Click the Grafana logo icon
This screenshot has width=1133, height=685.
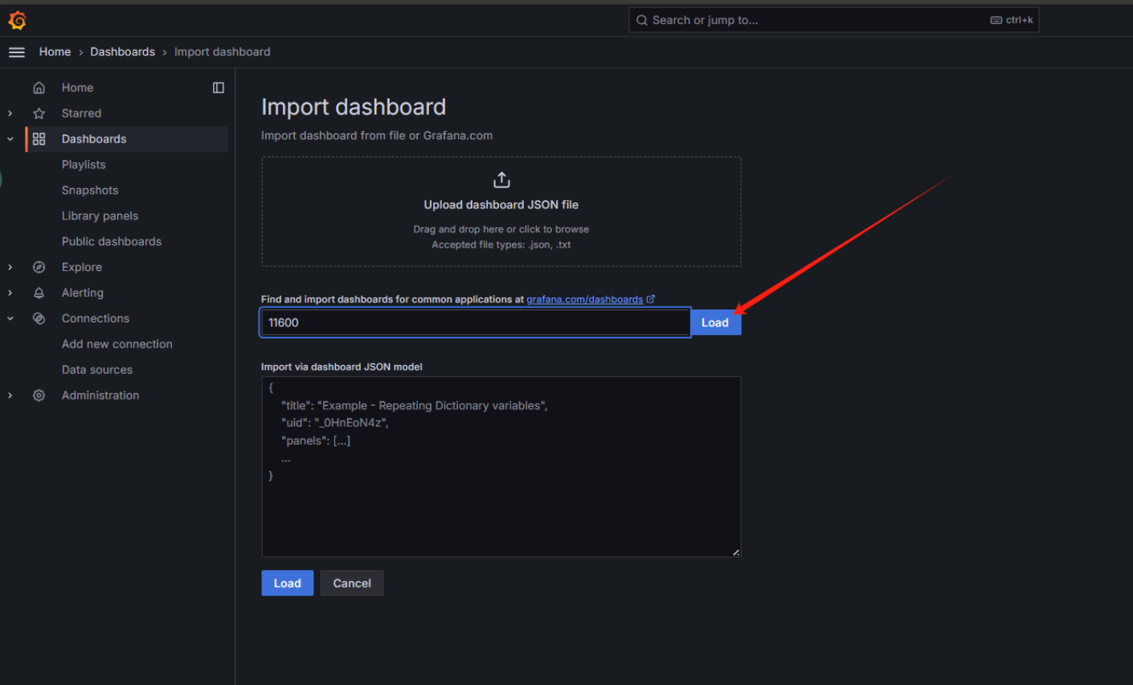17,20
